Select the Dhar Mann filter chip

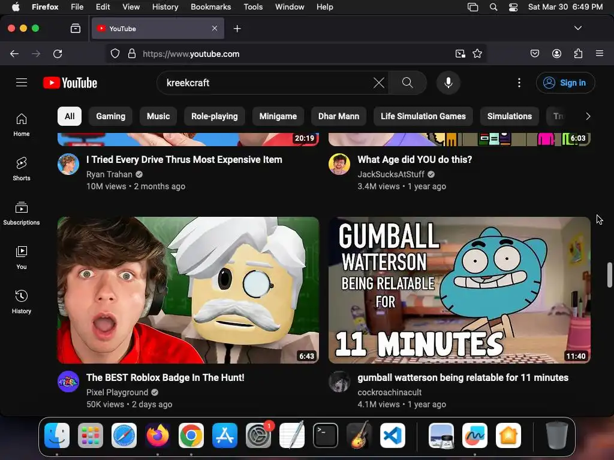click(339, 116)
